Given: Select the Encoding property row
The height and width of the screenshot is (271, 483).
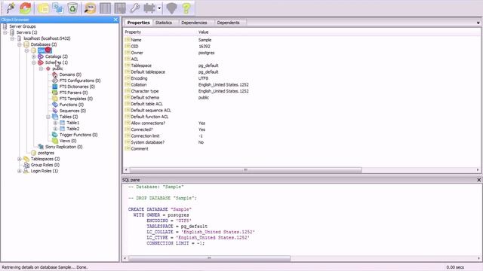Looking at the screenshot, I should click(x=302, y=78).
